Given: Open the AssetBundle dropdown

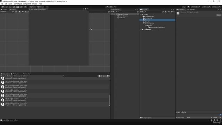Looking at the screenshot, I should (x=199, y=117).
